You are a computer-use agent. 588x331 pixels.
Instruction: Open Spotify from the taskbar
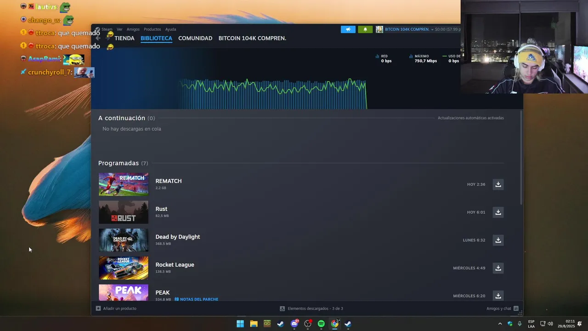click(321, 324)
